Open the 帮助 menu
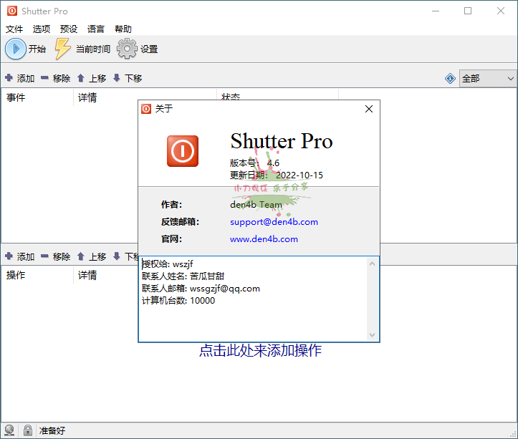The image size is (518, 439). tap(123, 29)
